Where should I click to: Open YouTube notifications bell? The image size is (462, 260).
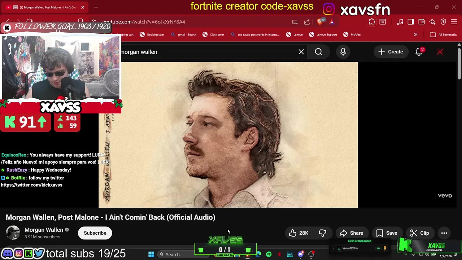point(419,52)
